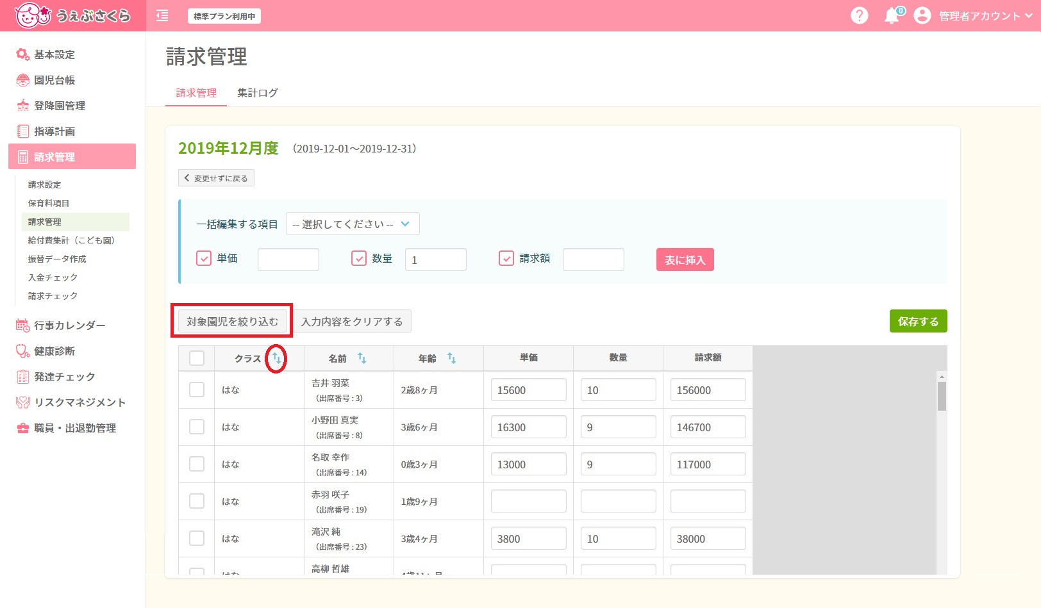1041x608 pixels.
Task: Click the scrollbar up arrow in table
Action: (942, 377)
